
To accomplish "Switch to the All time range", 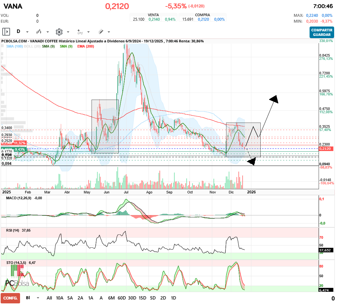I will (x=49, y=298).
